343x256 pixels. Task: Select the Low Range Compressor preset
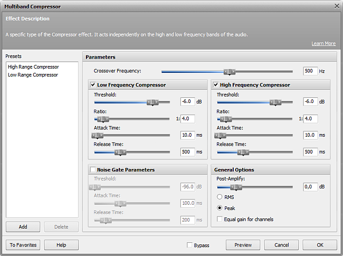point(33,75)
